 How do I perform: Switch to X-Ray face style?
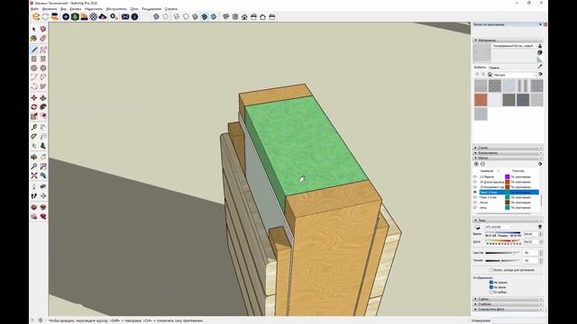tap(156, 17)
